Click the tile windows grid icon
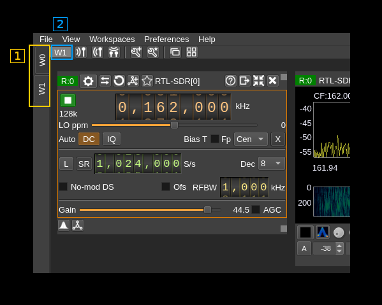The width and height of the screenshot is (382, 305). [x=191, y=52]
